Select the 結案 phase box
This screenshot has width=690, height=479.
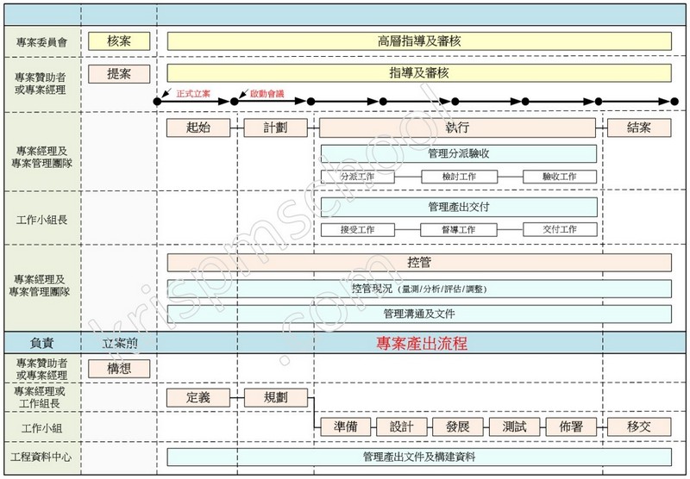click(638, 128)
